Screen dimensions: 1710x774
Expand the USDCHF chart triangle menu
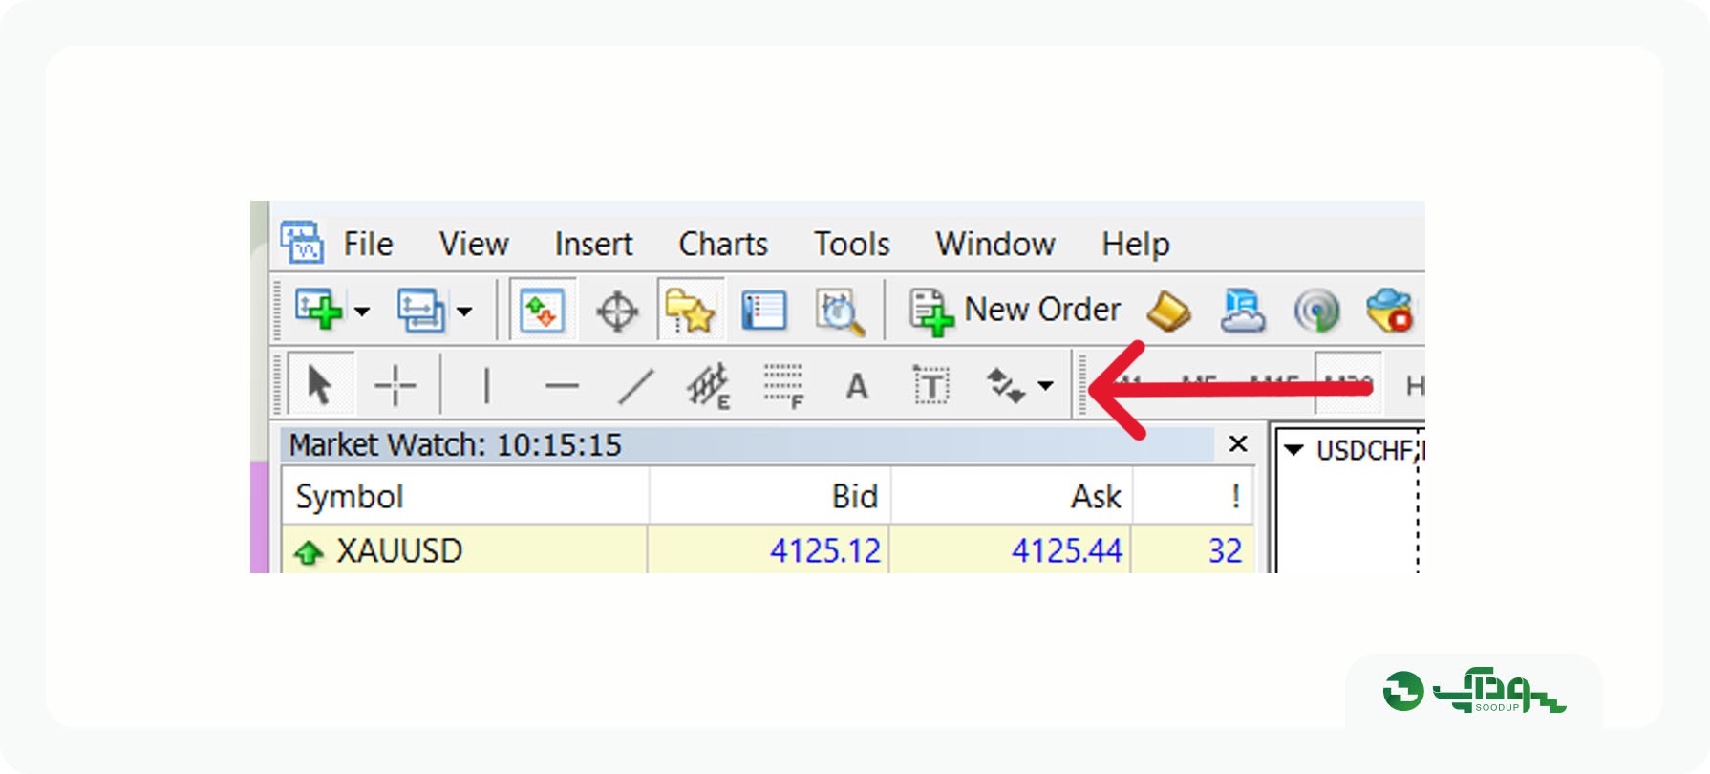[1294, 450]
